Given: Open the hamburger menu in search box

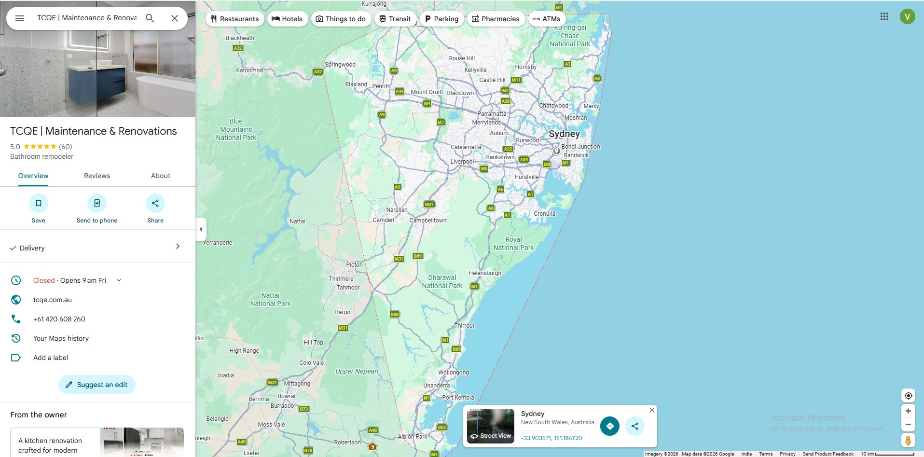Looking at the screenshot, I should tap(20, 18).
